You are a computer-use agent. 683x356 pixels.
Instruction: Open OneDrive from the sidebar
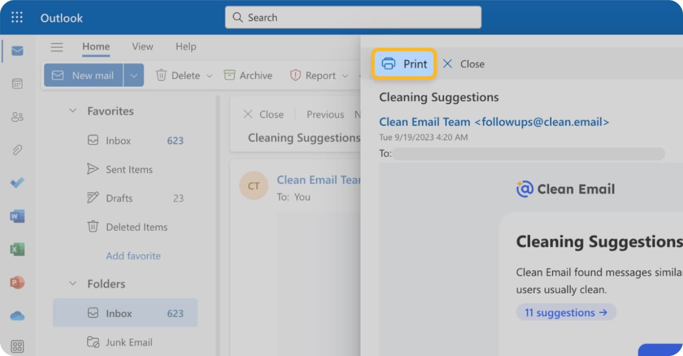click(17, 315)
